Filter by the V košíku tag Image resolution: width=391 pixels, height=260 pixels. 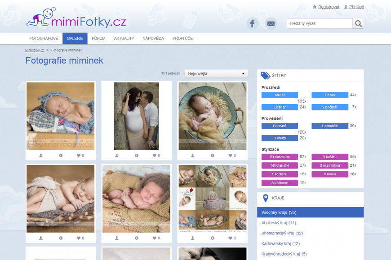pos(330,157)
